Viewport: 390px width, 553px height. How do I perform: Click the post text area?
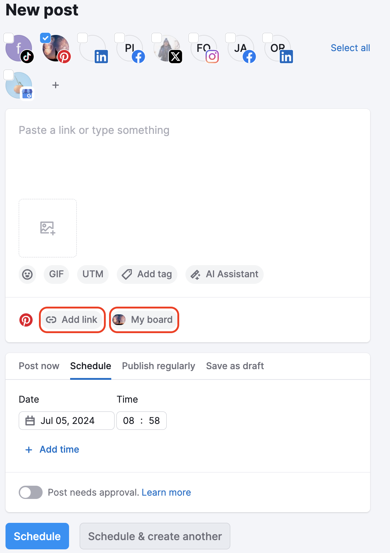pos(188,154)
